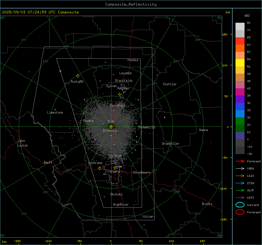The height and width of the screenshot is (245, 262).
Task: Click the white plus marker west of Hanna
Action: (x=164, y=117)
